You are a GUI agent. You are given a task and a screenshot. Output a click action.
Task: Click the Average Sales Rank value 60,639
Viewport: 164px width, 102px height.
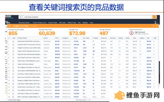point(47,33)
